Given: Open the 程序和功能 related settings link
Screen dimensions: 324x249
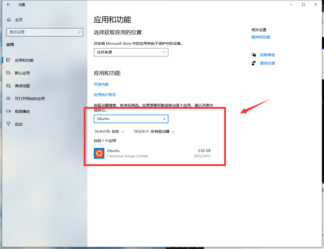Looking at the screenshot, I should point(261,37).
